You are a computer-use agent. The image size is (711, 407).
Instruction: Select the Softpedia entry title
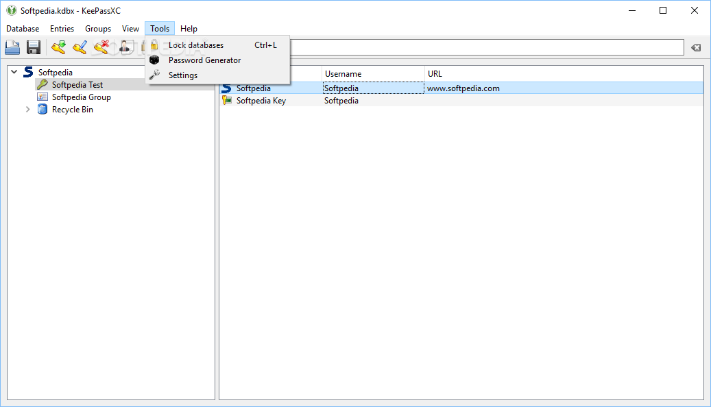(x=254, y=88)
